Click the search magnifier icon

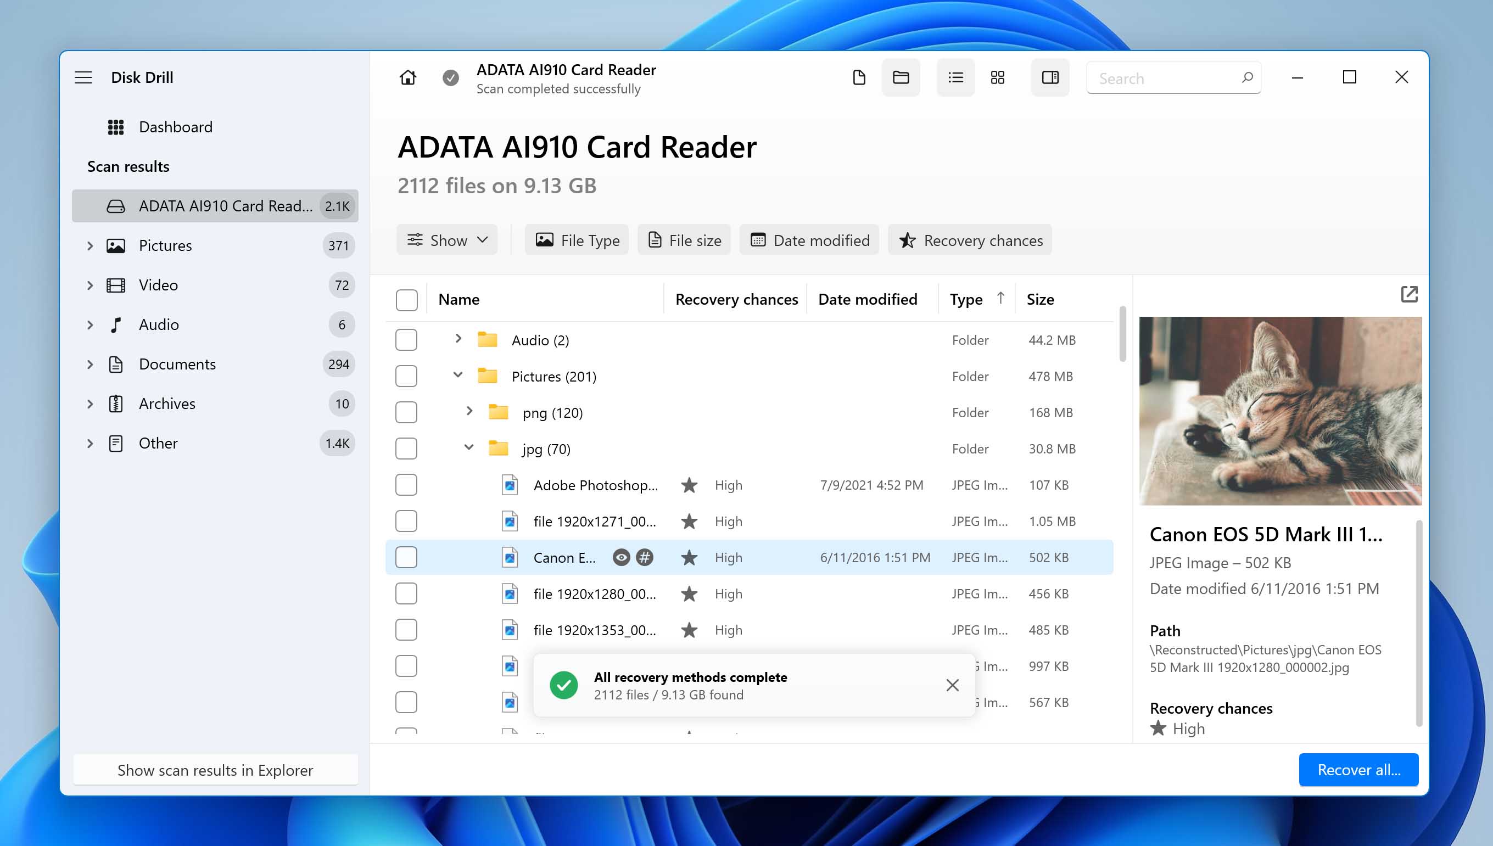point(1247,77)
